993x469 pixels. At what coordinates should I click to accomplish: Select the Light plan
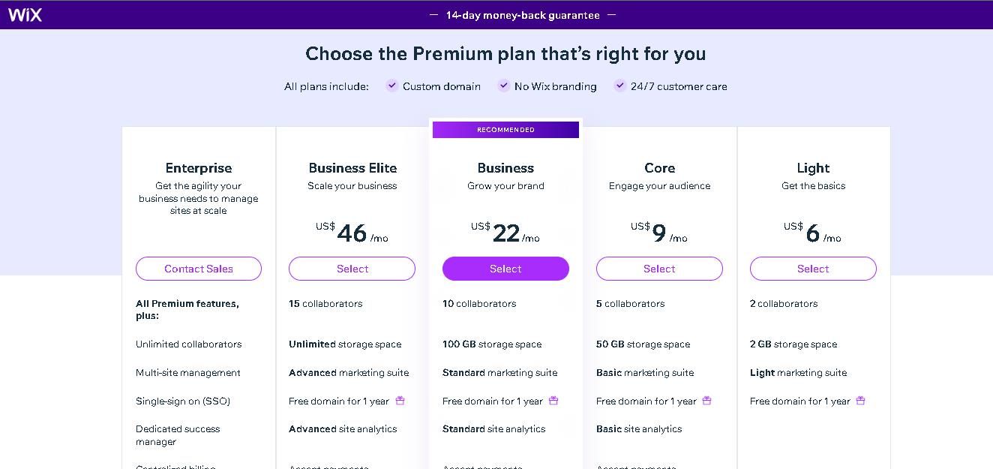click(813, 269)
